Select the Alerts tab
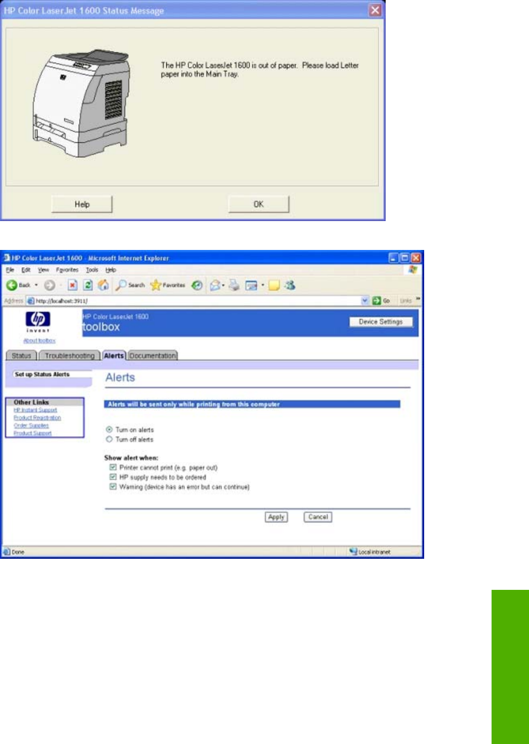 pos(114,355)
